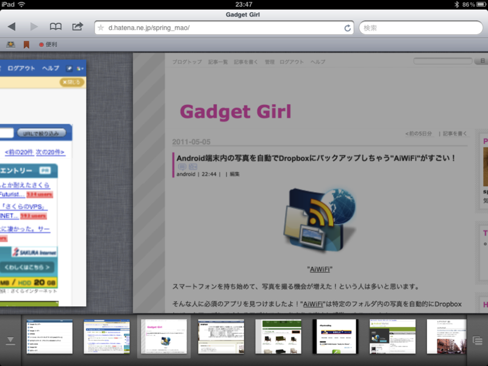
Task: Hide the tab strip with down-arrow icon
Action: click(10, 340)
